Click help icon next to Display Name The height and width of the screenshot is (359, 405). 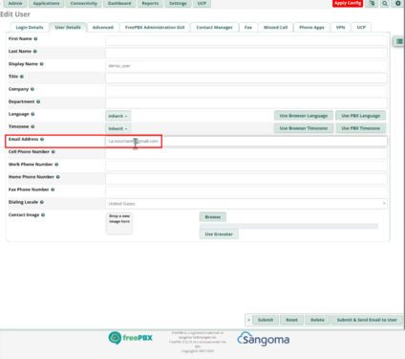tap(42, 64)
